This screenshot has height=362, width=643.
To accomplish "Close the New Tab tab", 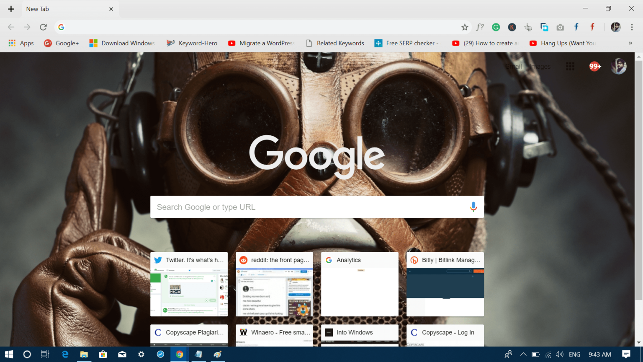I will click(x=111, y=9).
